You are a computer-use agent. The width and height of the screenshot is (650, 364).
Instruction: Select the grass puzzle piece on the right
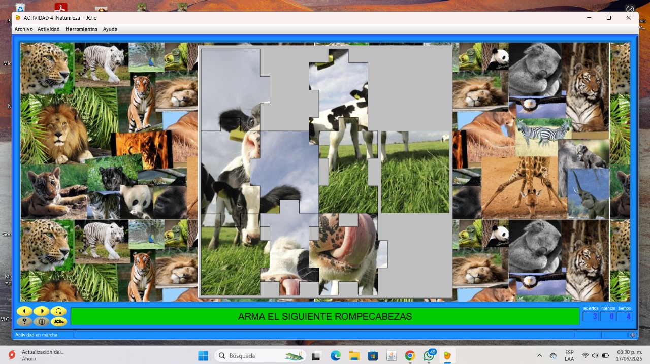click(x=415, y=173)
